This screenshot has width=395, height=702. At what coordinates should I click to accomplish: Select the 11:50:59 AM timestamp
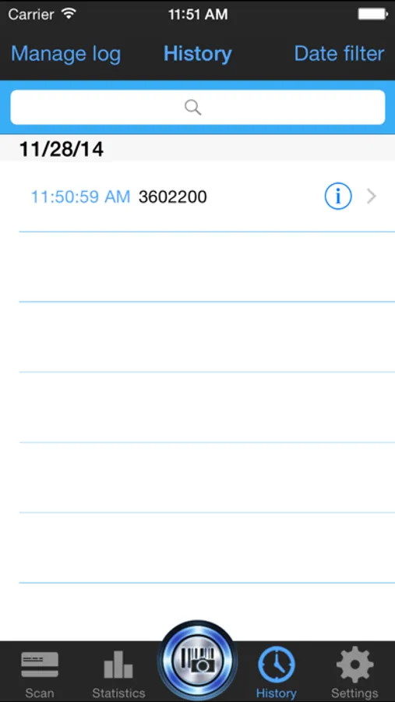80,197
